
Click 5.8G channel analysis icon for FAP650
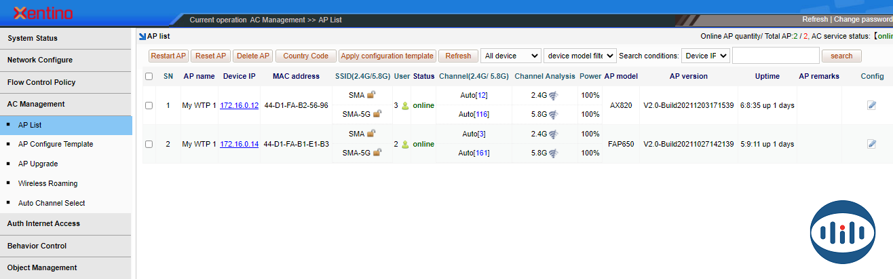coord(553,153)
